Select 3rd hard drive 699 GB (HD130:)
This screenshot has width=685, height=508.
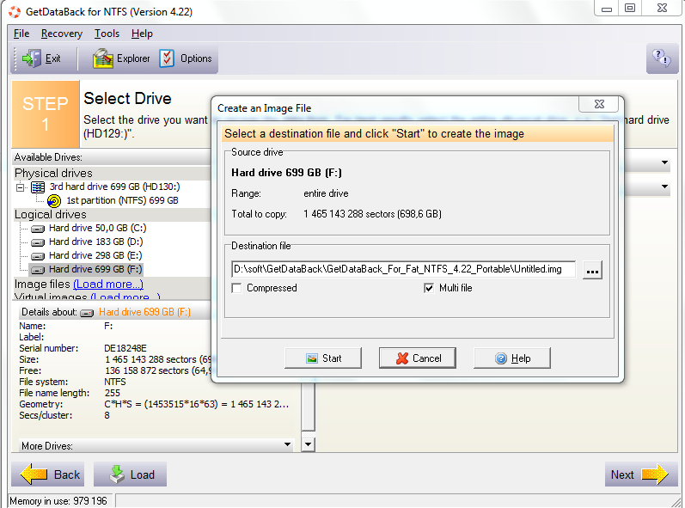click(114, 187)
